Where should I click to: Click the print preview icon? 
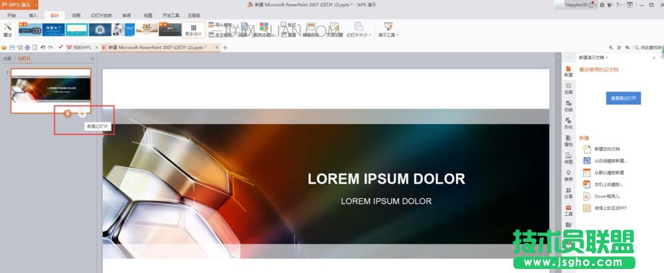35,48
